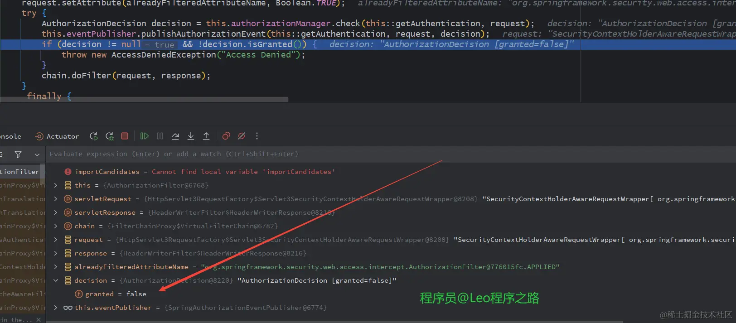The image size is (736, 323).
Task: Expand the this.eventPublisher watch node
Action: (x=56, y=308)
